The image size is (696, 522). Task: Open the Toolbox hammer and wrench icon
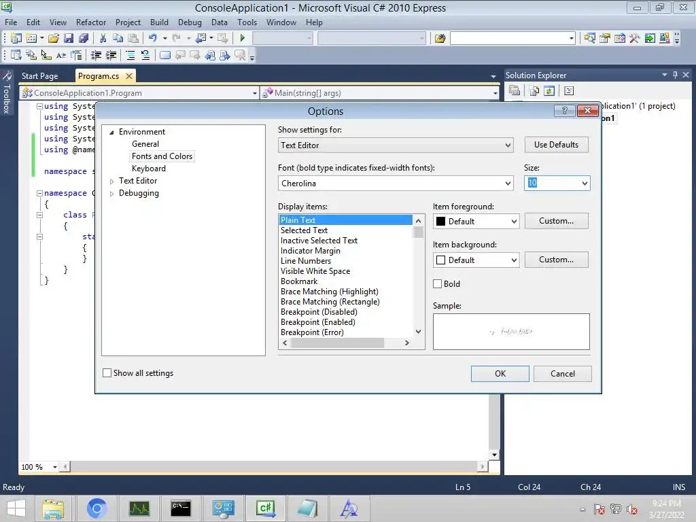(635, 38)
